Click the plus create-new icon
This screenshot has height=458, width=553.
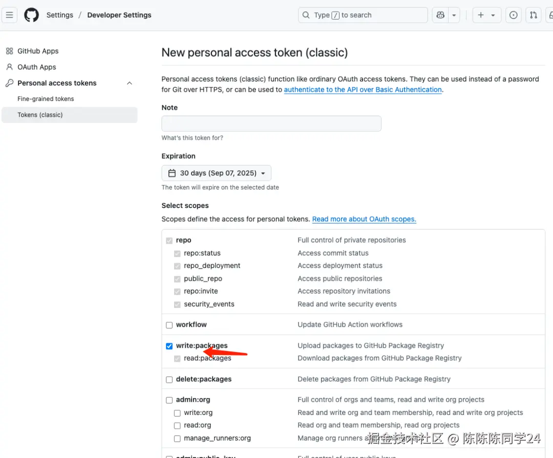481,15
